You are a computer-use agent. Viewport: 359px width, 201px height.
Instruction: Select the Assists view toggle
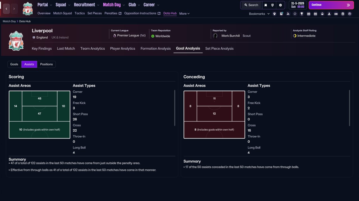(x=29, y=64)
